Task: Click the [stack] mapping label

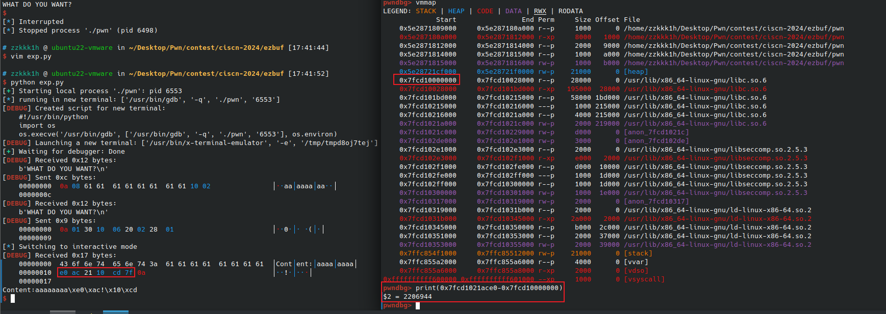Action: [x=638, y=253]
